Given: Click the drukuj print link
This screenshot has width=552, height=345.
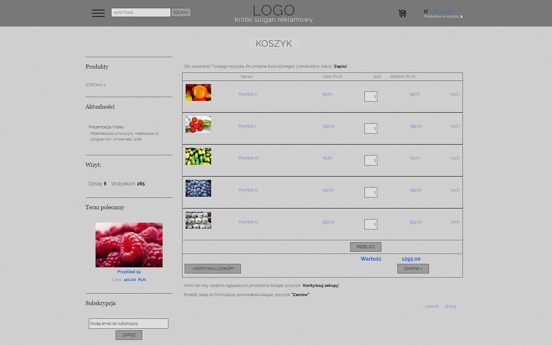Looking at the screenshot, I should 450,306.
